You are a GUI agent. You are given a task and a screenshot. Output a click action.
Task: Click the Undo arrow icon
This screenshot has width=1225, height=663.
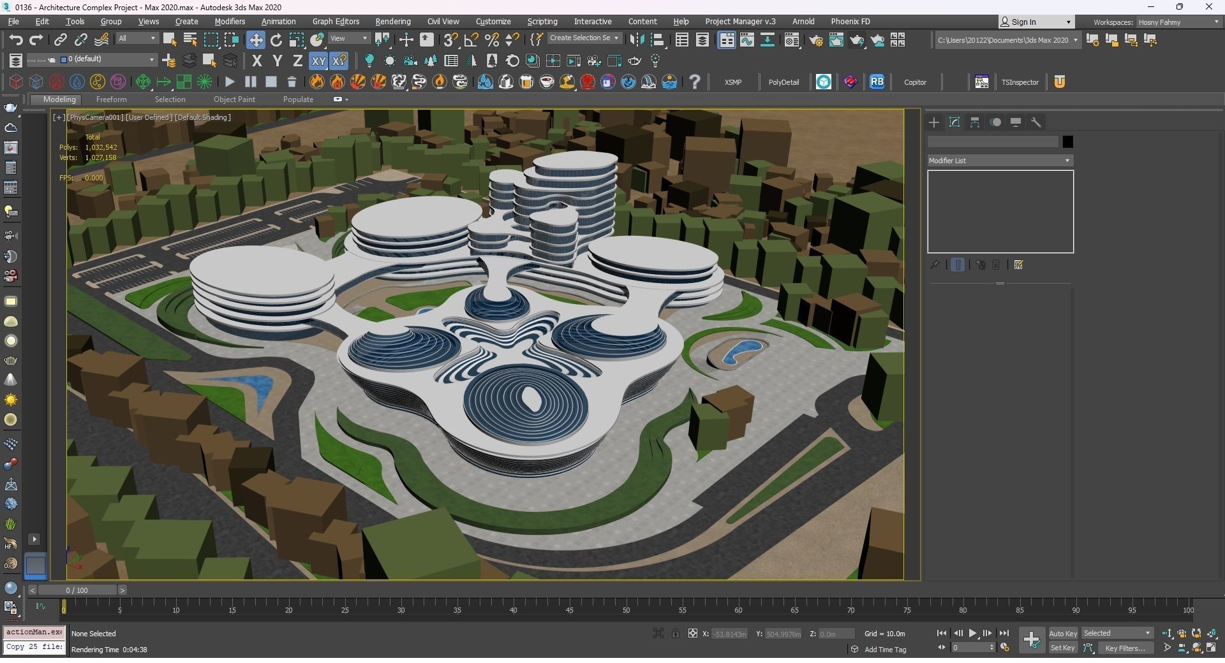(16, 40)
